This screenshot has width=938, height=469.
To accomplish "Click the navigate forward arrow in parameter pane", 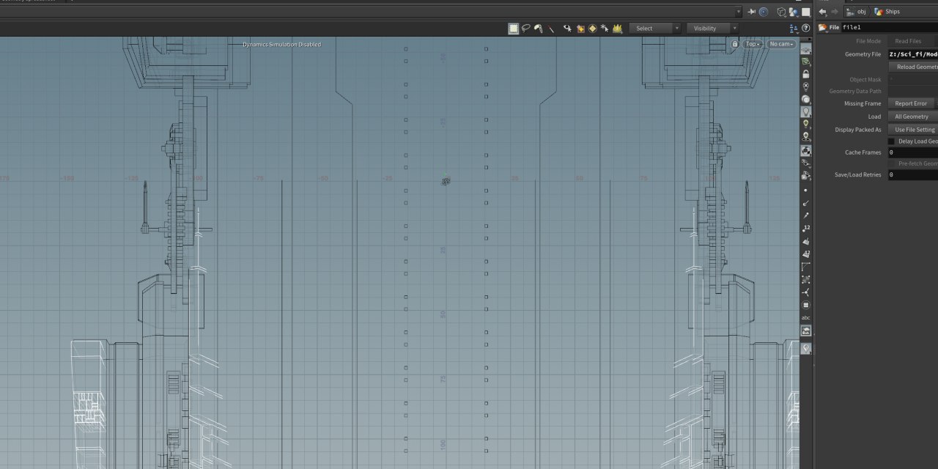I will 834,12.
